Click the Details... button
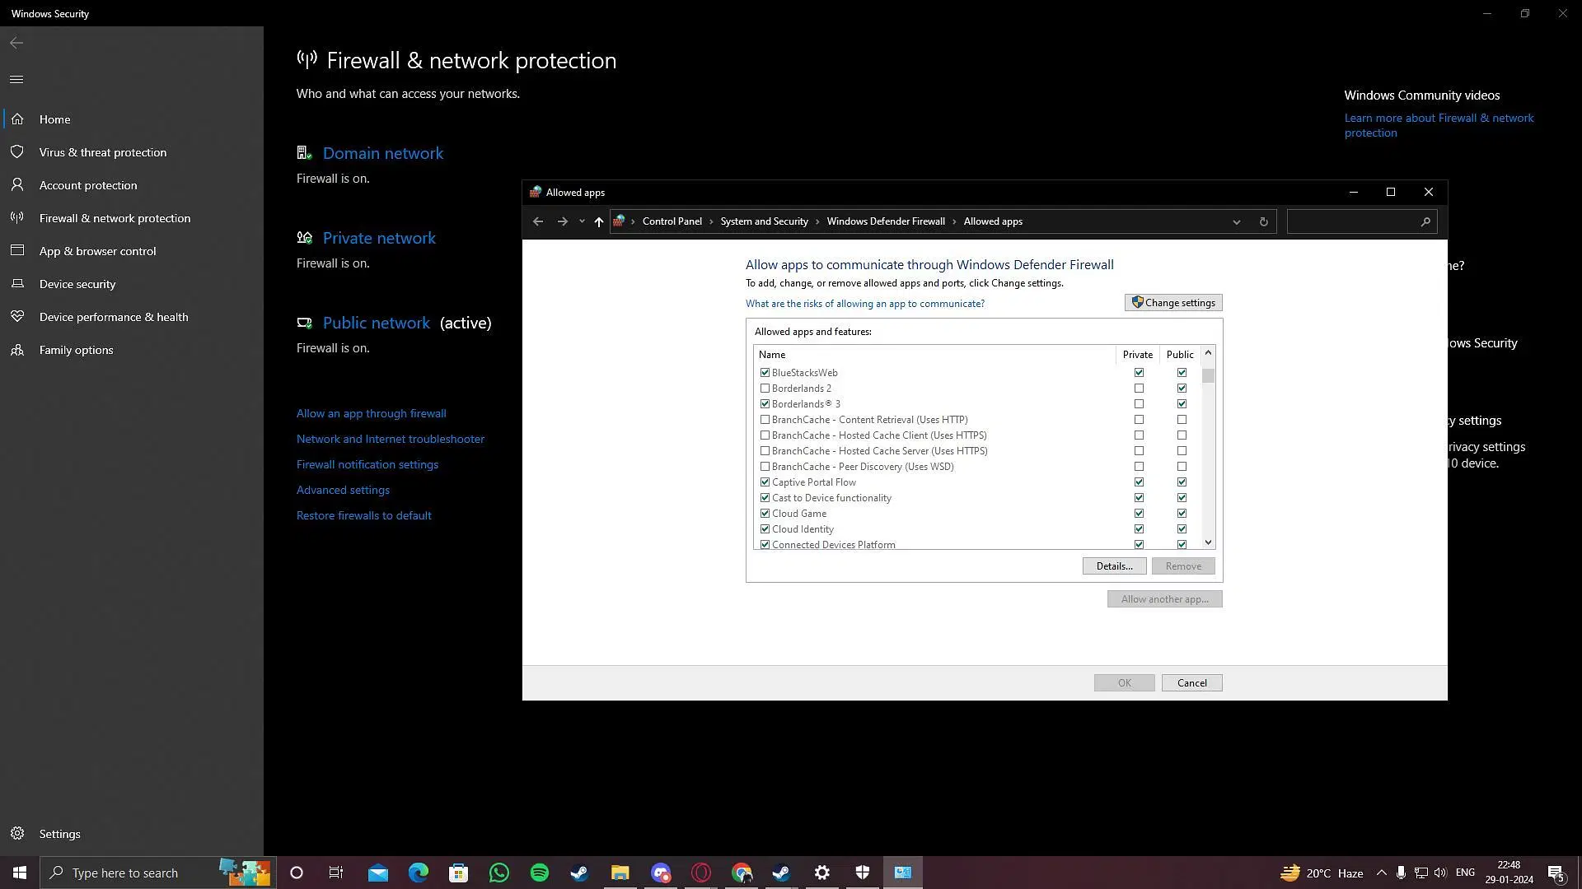 pyautogui.click(x=1114, y=566)
